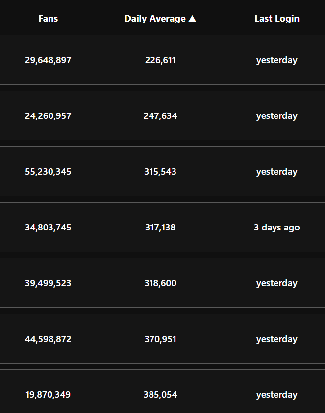Select the fans count 34,803,745
The height and width of the screenshot is (413, 325).
click(x=48, y=228)
